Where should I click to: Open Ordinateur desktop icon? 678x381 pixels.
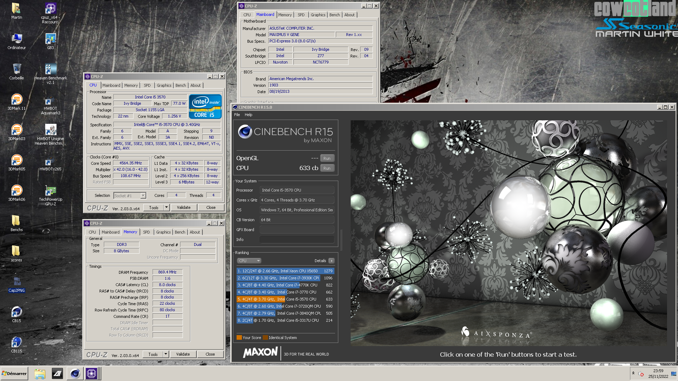pyautogui.click(x=17, y=41)
